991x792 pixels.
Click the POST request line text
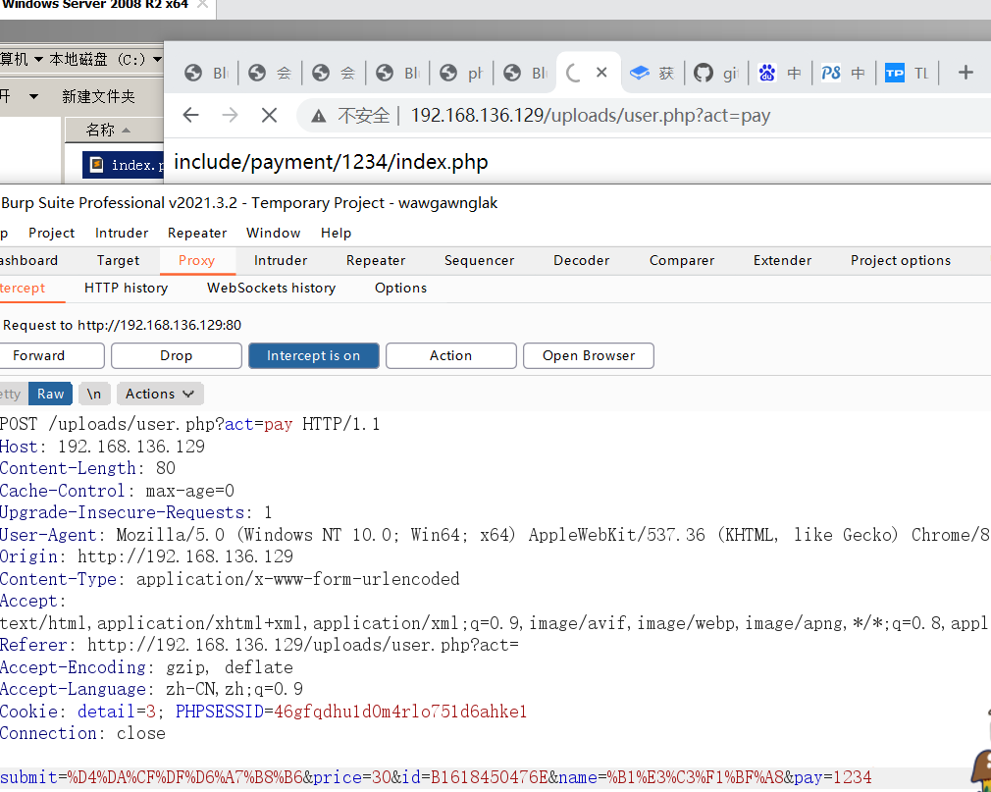189,424
